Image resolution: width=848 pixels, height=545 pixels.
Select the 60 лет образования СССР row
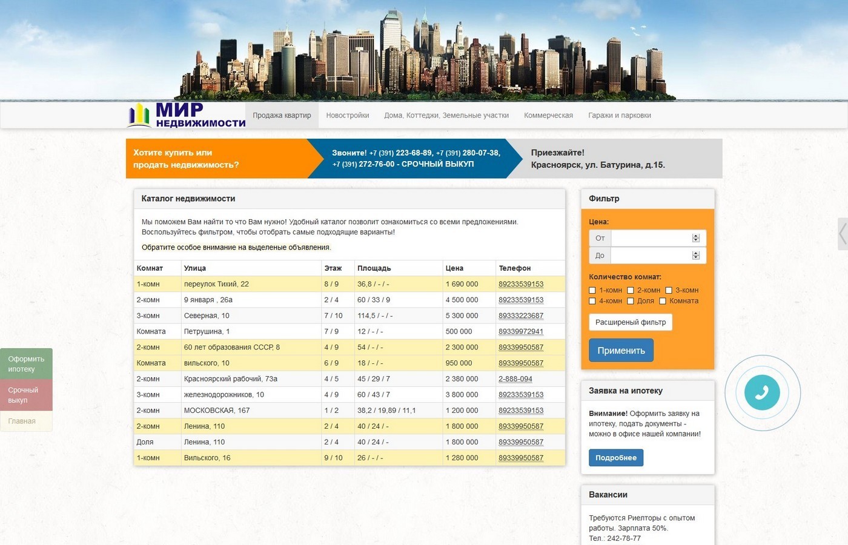pos(349,347)
